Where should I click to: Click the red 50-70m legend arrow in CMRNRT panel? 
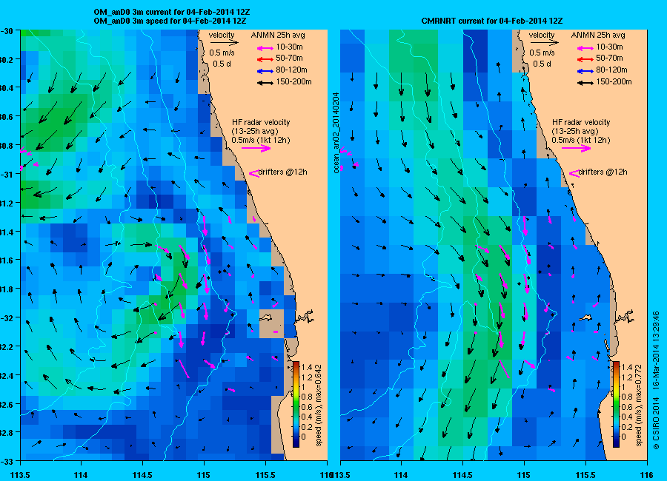[x=585, y=59]
